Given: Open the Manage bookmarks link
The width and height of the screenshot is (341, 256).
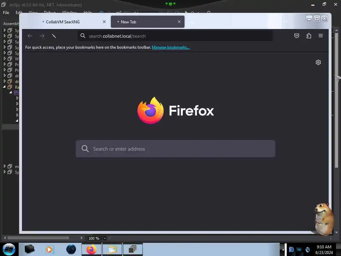Looking at the screenshot, I should click(171, 47).
